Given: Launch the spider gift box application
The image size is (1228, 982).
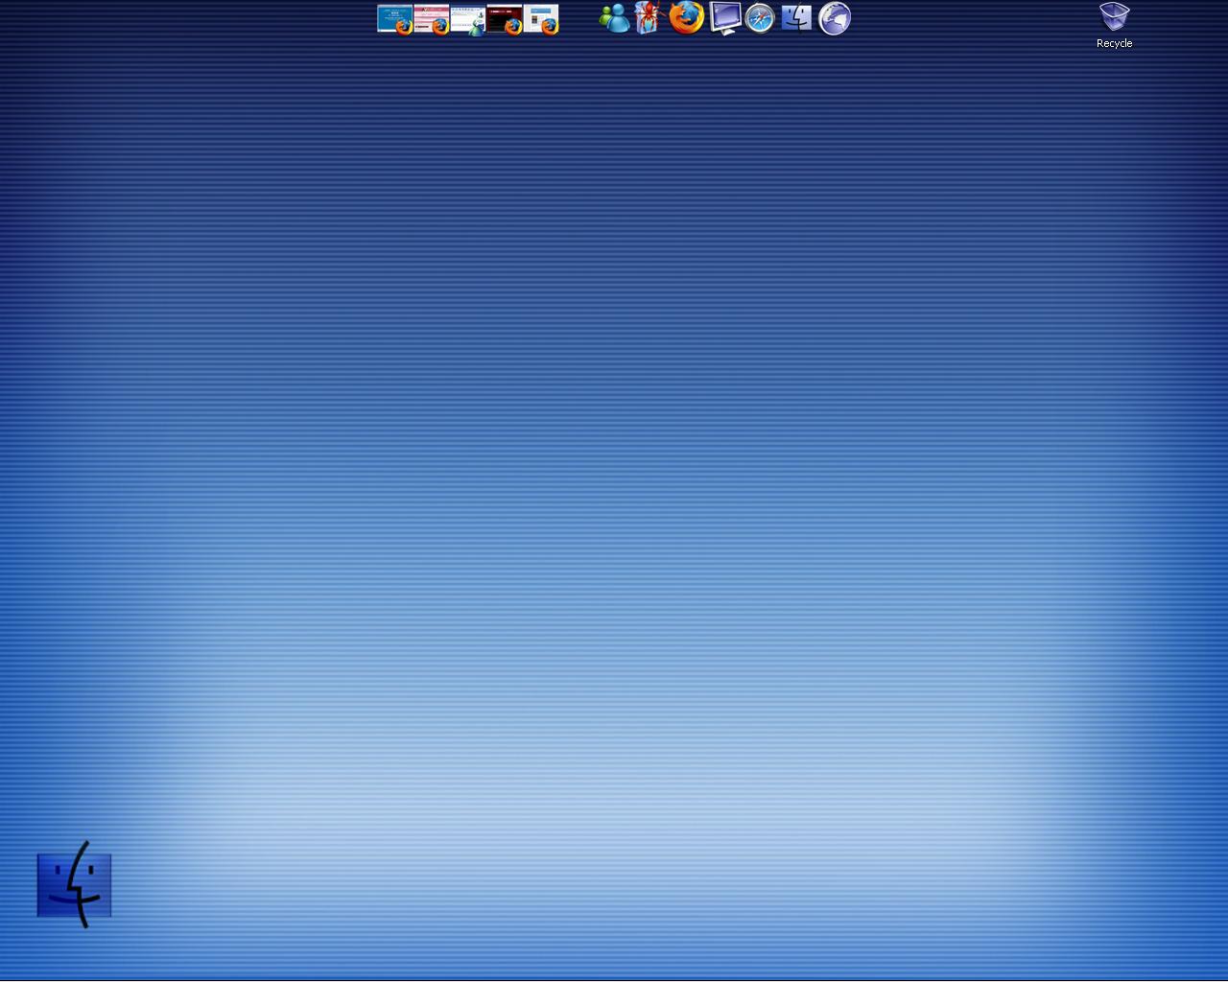Looking at the screenshot, I should 650,17.
